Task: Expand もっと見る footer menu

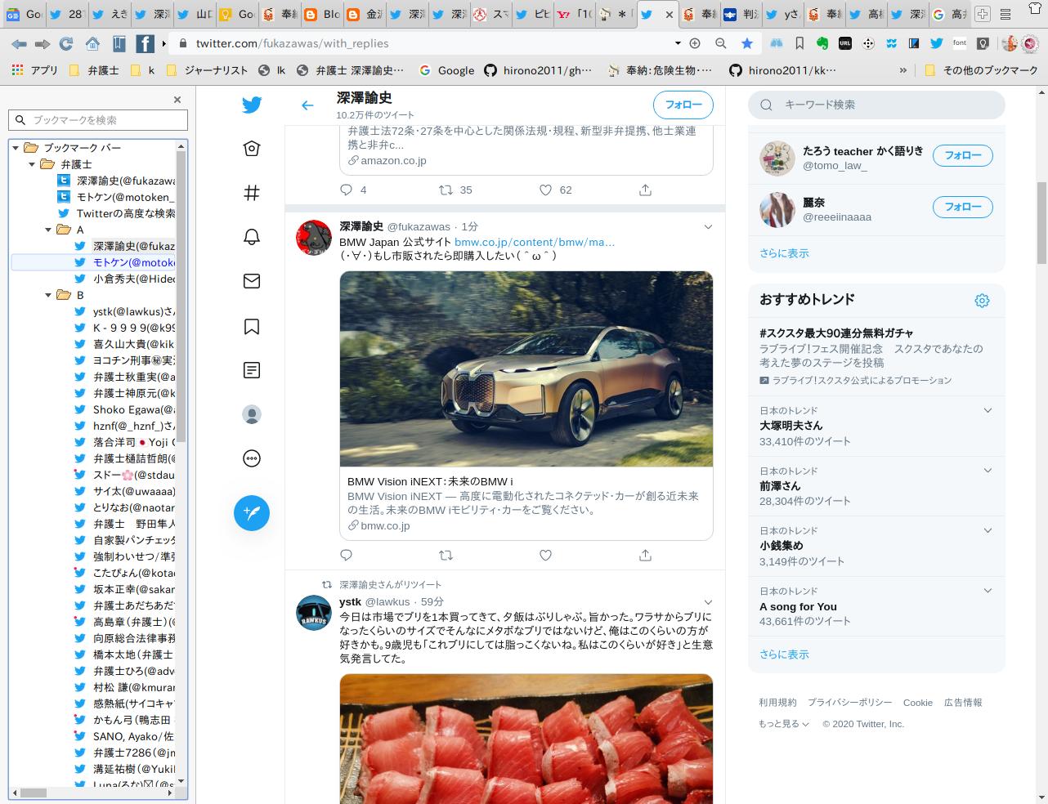Action: (x=784, y=724)
